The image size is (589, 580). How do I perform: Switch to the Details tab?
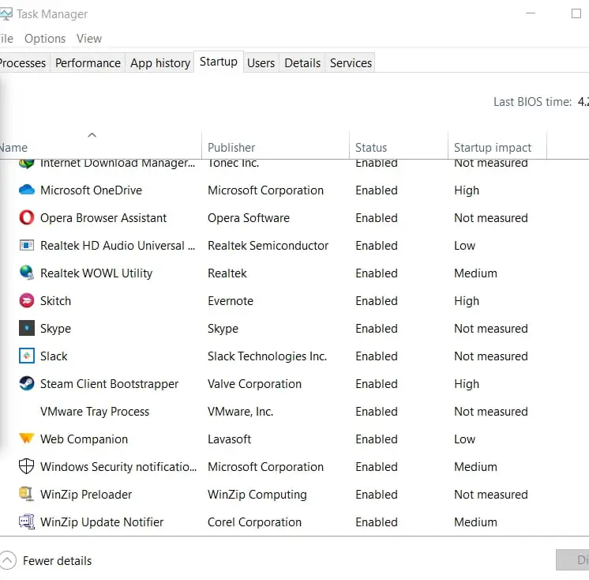(302, 62)
